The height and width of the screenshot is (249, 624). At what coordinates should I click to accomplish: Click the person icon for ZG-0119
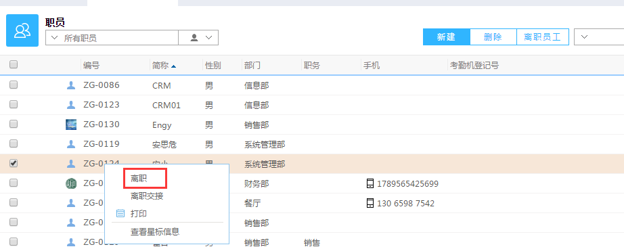tap(71, 144)
